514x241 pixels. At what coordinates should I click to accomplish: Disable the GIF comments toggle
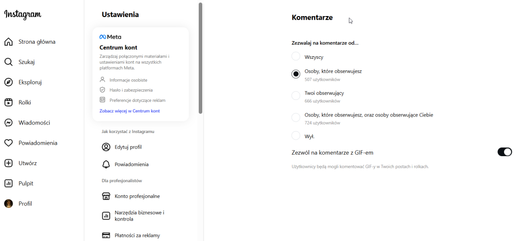point(504,152)
